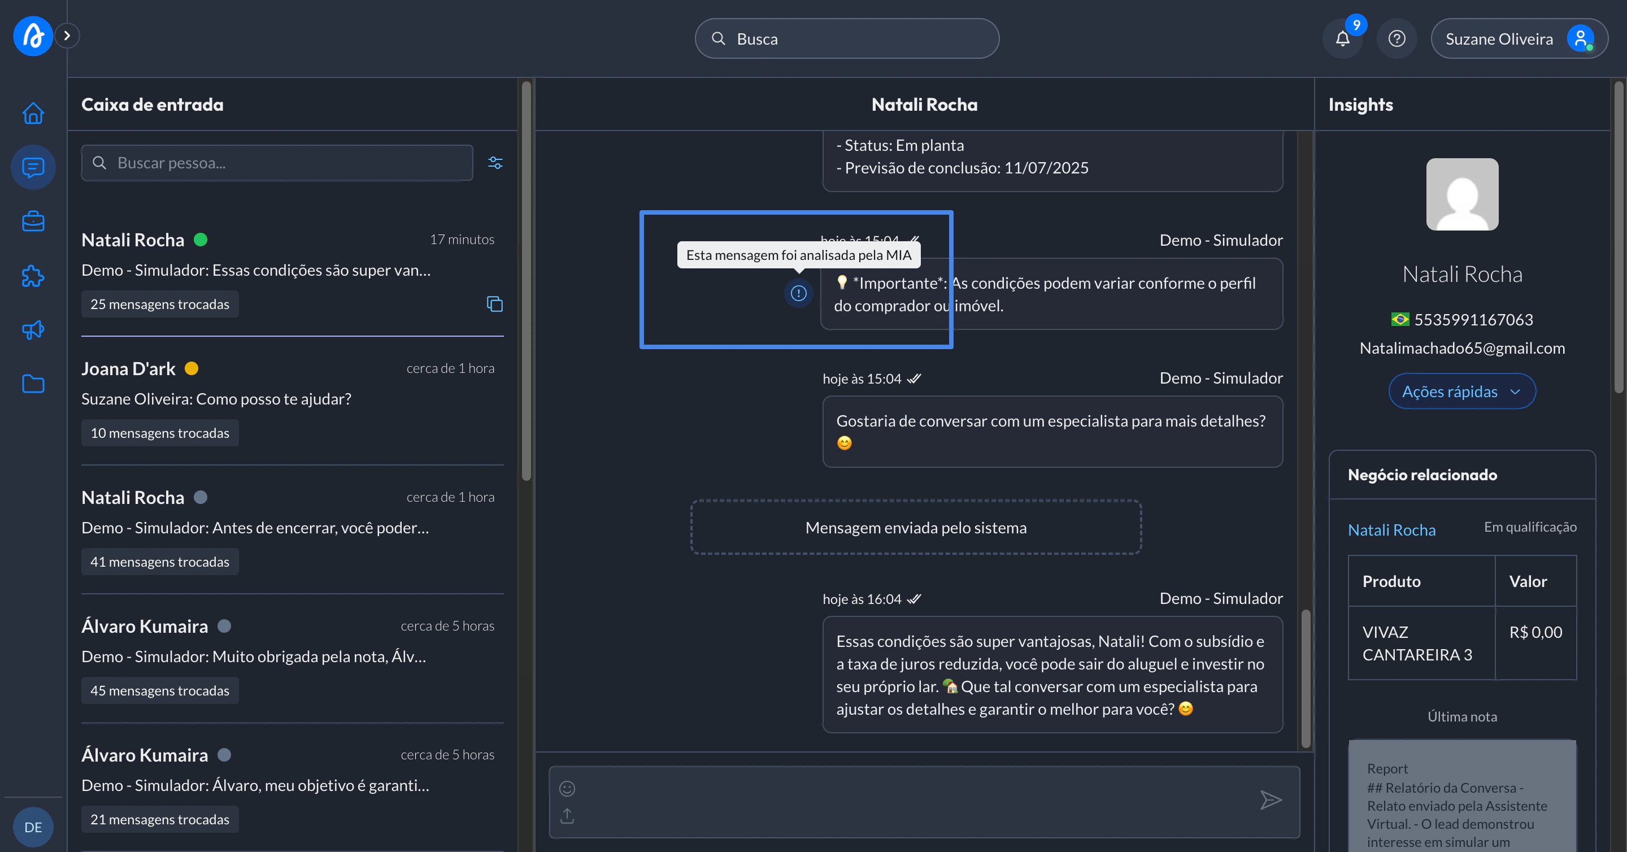Screen dimensions: 1627x852
Task: Open the Ações rápidas dropdown
Action: tap(1461, 392)
